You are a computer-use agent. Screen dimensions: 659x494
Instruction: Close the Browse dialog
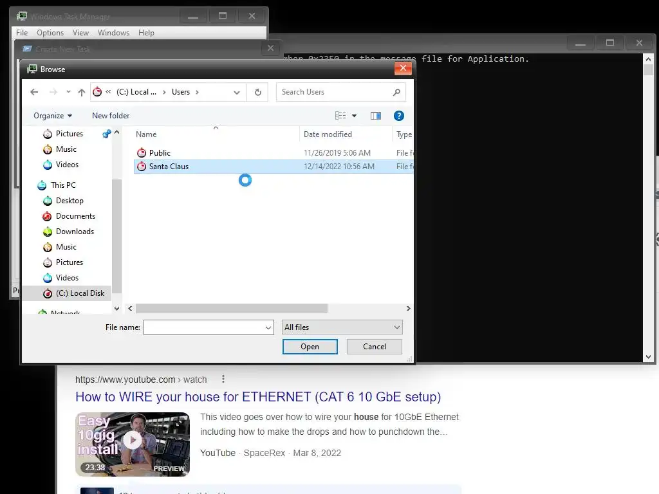[x=403, y=68]
